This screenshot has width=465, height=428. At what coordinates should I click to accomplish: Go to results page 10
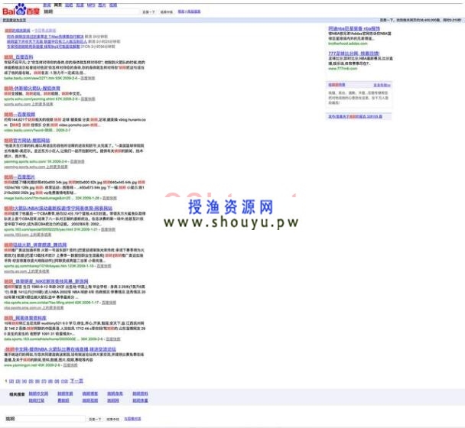(65, 381)
